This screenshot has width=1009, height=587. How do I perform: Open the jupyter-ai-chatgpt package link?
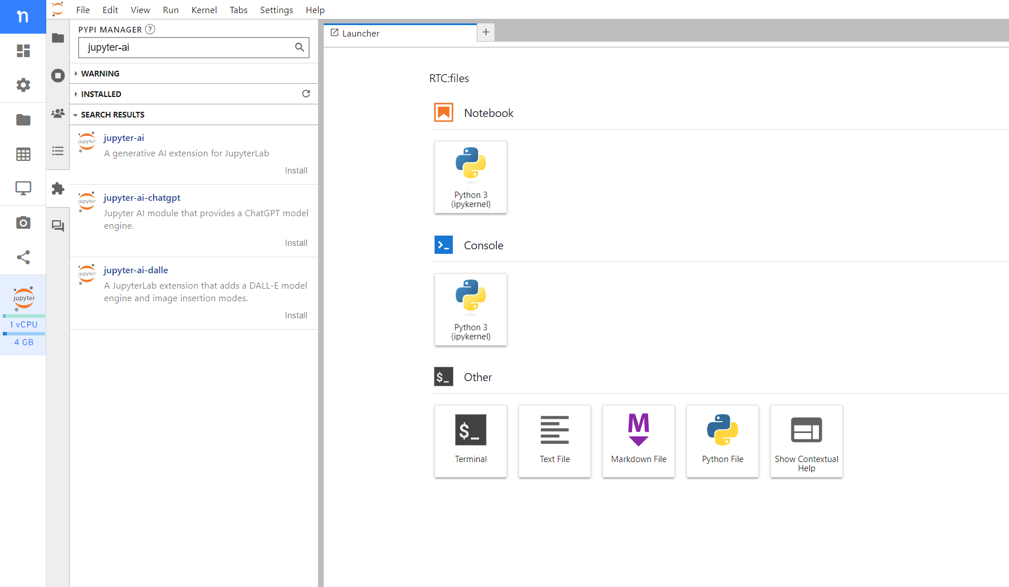click(x=142, y=197)
